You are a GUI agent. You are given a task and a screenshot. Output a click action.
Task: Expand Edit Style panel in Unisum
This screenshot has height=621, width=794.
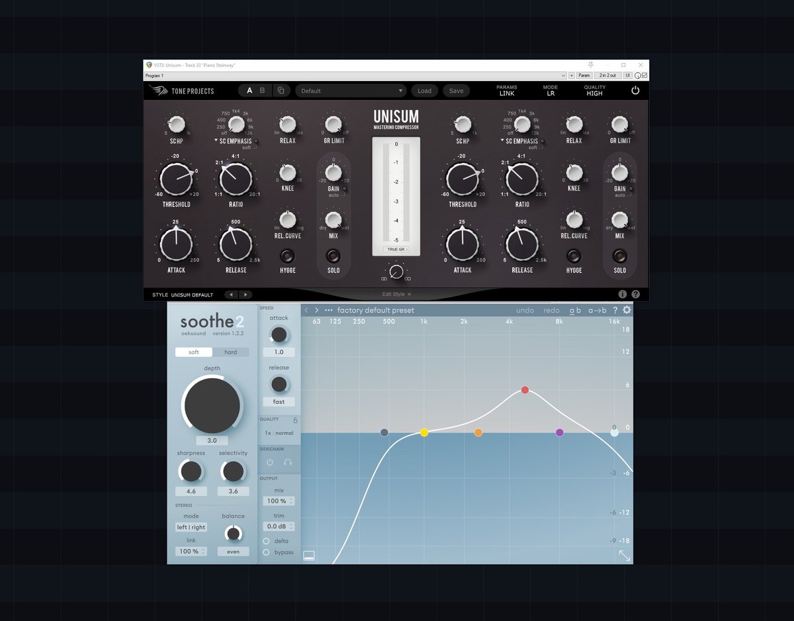396,294
